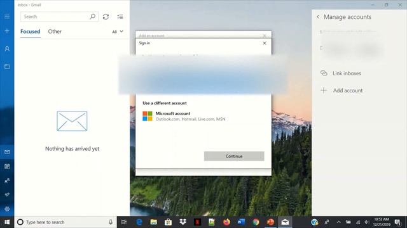Click the taskbar search box
The image size is (407, 228).
pos(66,222)
